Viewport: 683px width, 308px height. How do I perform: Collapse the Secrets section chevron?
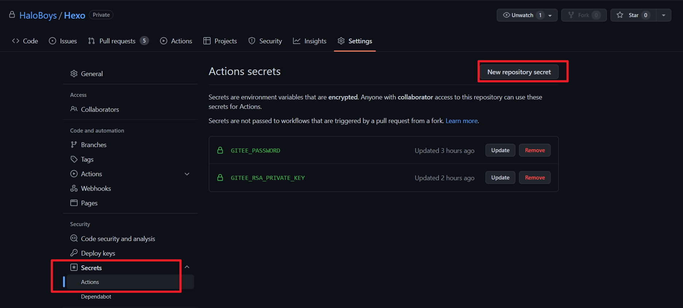click(x=187, y=267)
